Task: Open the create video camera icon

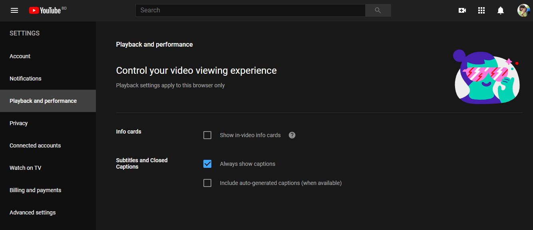Action: 462,10
